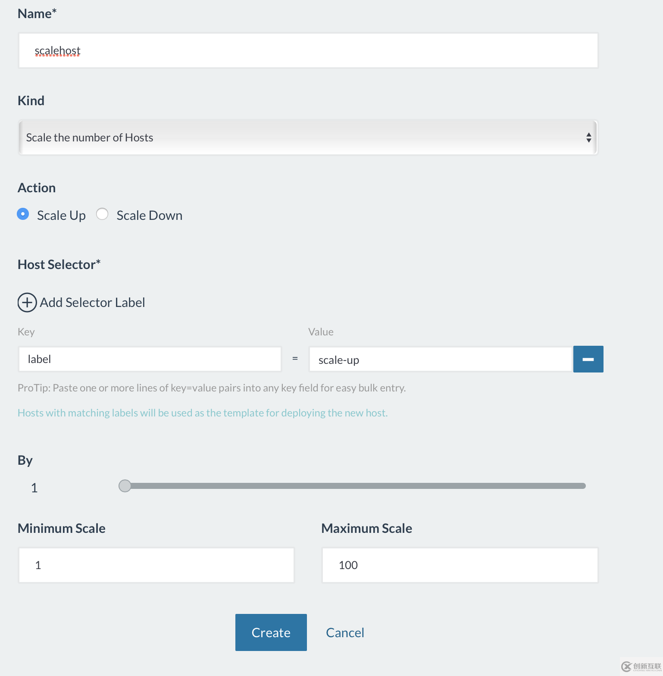
Task: Select the Scale Down radio button
Action: tap(102, 214)
